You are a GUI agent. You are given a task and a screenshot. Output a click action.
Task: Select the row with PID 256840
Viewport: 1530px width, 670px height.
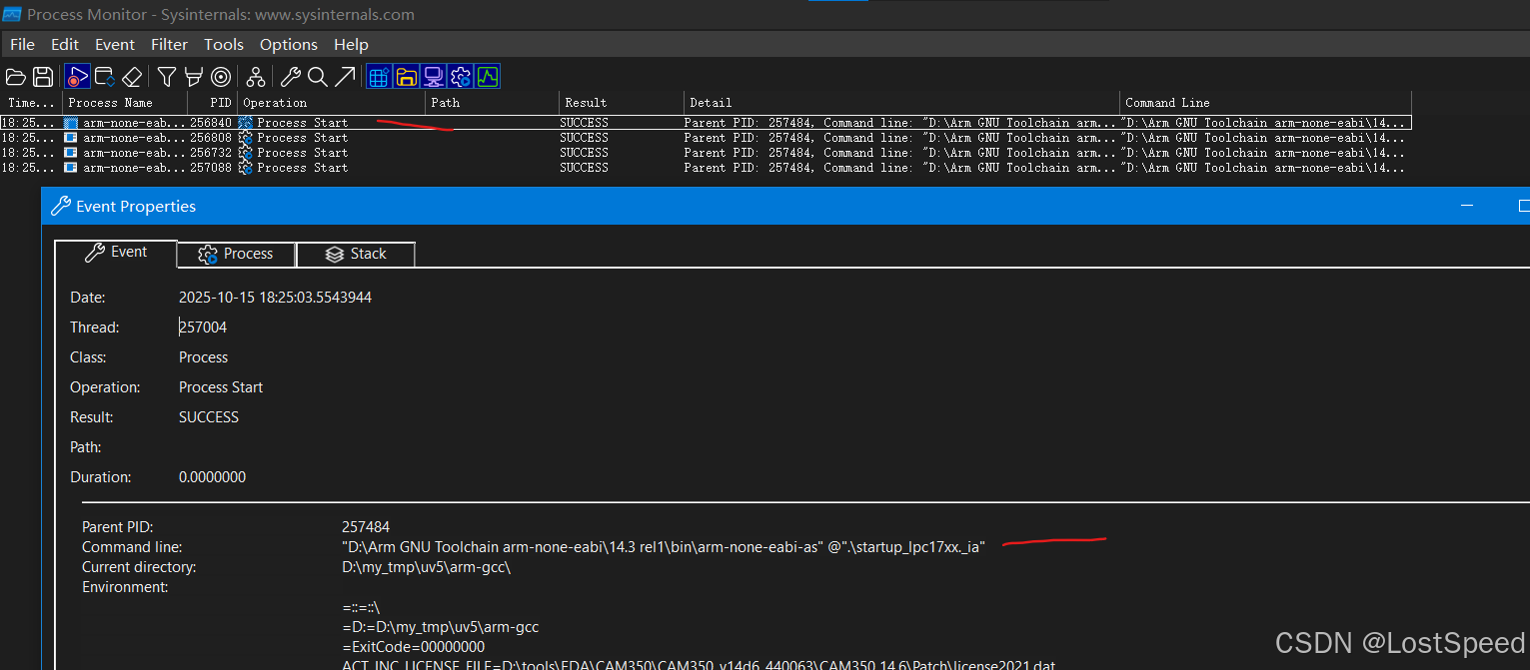click(706, 123)
